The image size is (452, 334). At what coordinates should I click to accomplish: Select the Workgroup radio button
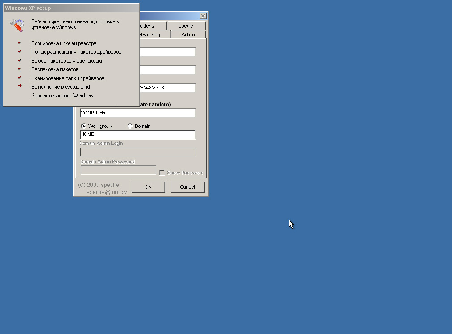pyautogui.click(x=83, y=126)
